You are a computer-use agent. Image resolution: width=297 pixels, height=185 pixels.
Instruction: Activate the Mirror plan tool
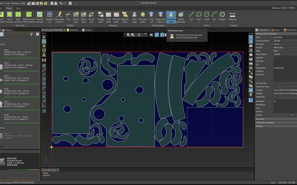click(84, 17)
